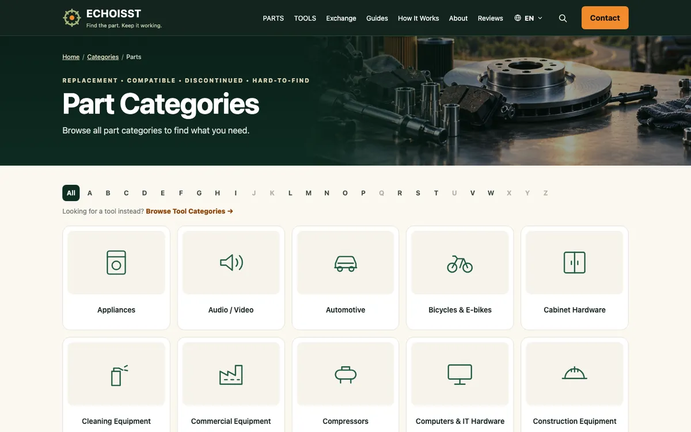The width and height of the screenshot is (691, 432).
Task: Open the Computers & IT Hardware label
Action: point(460,421)
